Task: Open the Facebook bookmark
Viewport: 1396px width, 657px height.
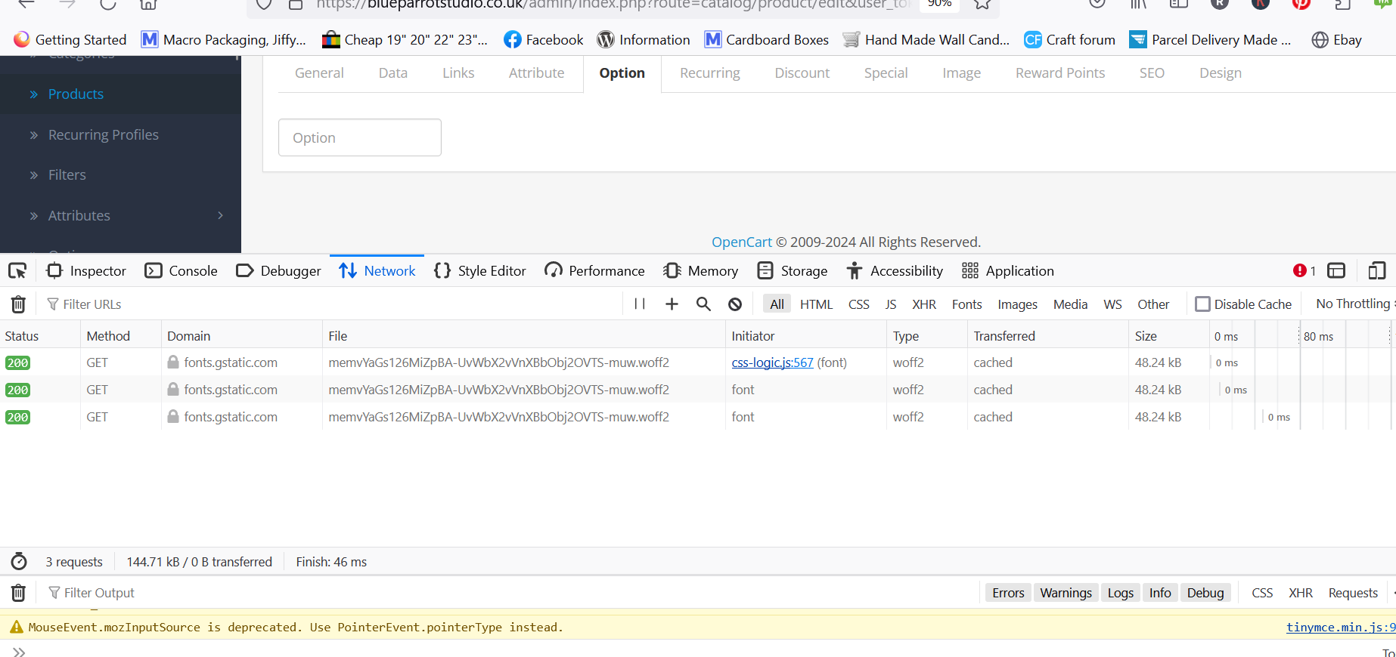Action: click(x=544, y=39)
